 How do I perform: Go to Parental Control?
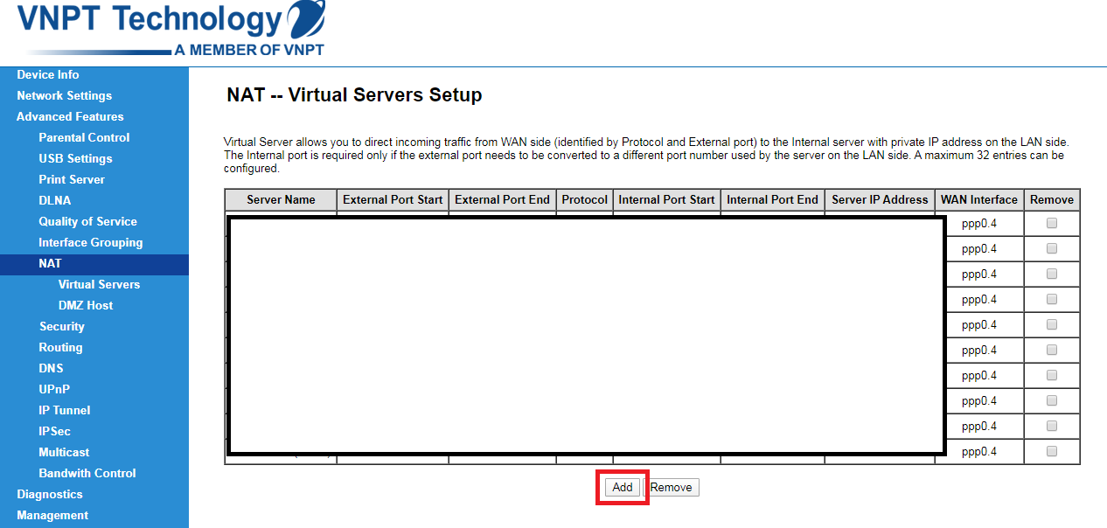tap(84, 137)
